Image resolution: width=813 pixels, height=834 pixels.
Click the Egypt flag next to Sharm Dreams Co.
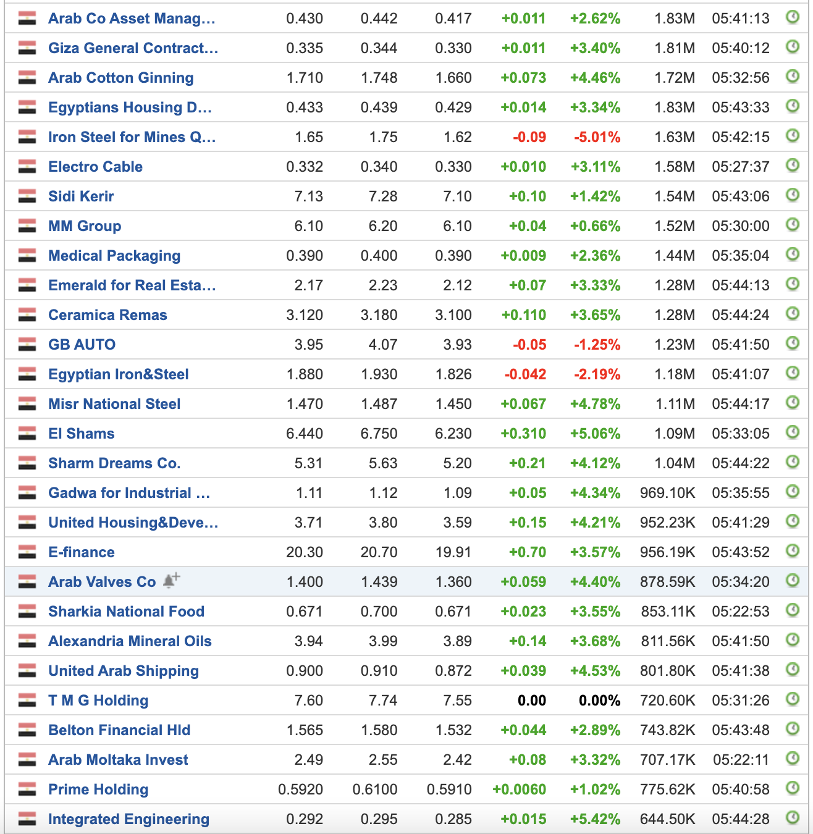27,463
